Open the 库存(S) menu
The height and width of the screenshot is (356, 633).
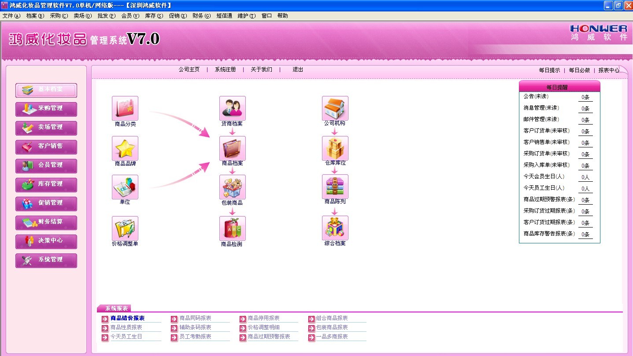coord(154,16)
